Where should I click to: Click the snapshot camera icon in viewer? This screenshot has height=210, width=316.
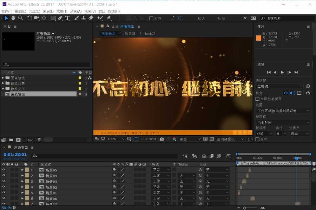pyautogui.click(x=162, y=139)
